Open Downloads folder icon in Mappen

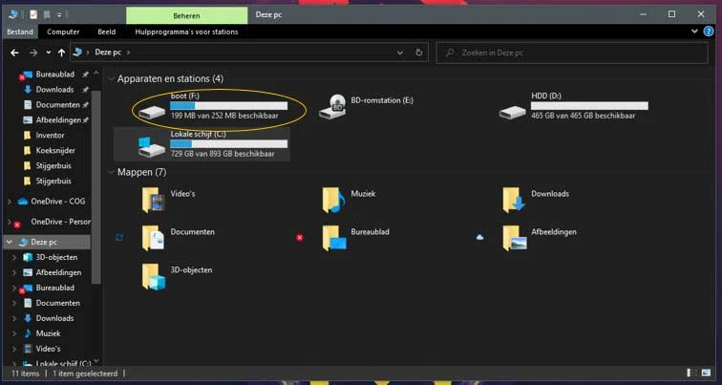[x=514, y=200]
